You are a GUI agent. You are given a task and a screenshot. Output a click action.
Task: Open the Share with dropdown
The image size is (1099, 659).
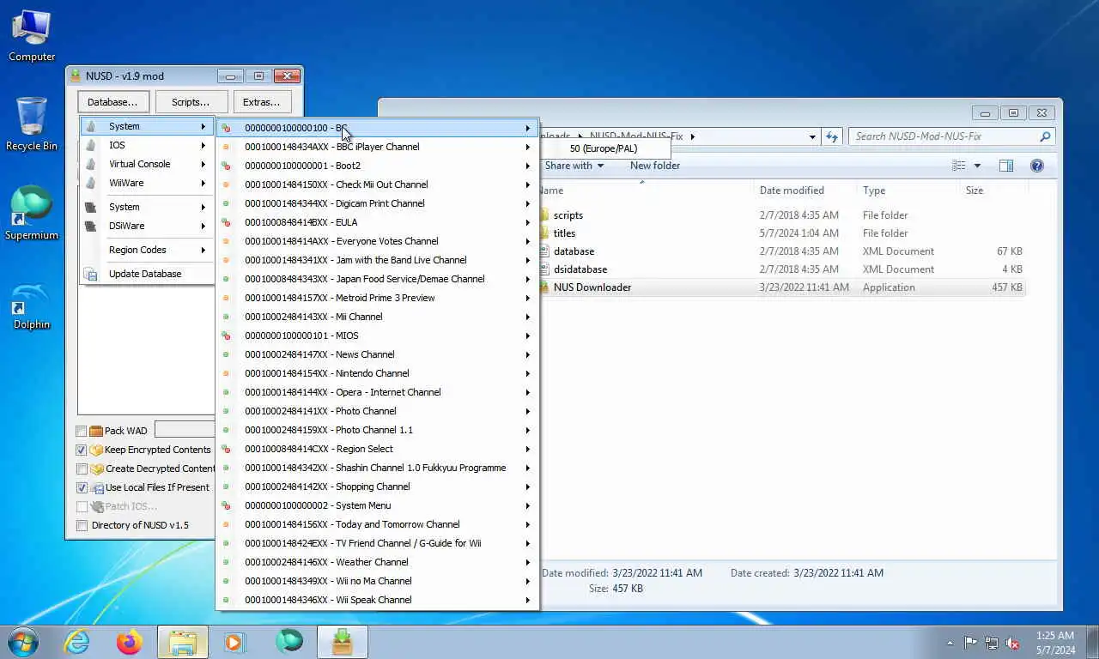coord(574,166)
